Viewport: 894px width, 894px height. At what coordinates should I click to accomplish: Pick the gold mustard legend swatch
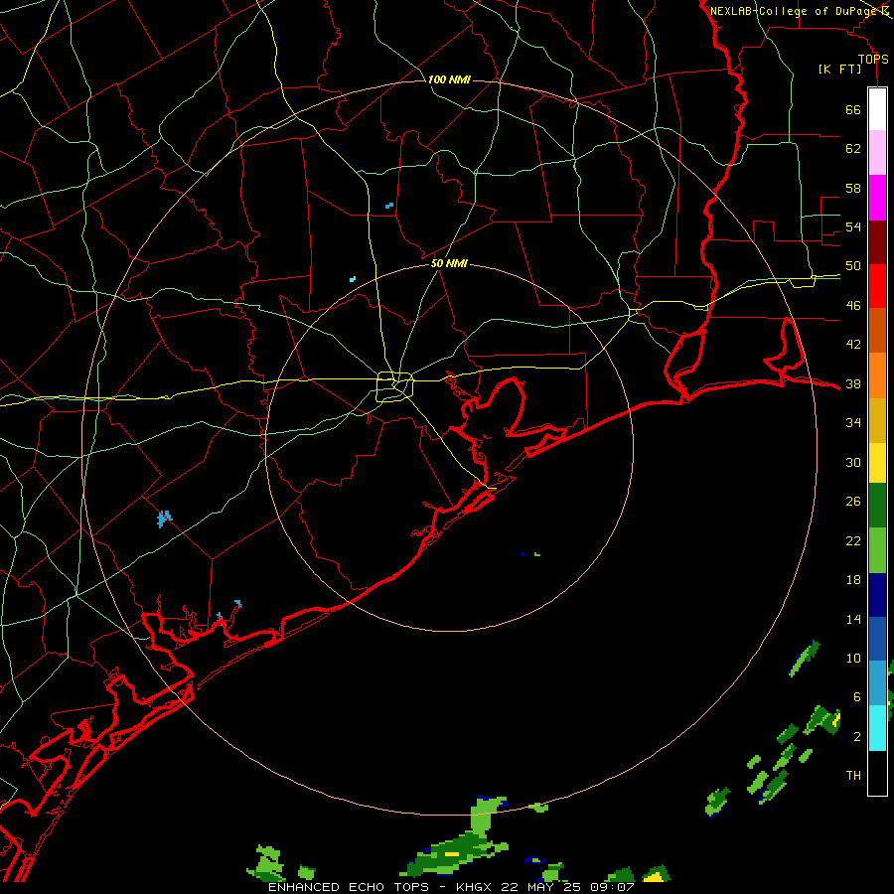[877, 420]
